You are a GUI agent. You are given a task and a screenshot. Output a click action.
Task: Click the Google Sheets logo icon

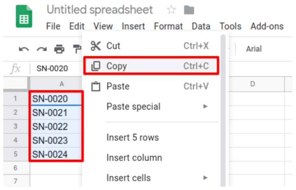[x=24, y=16]
